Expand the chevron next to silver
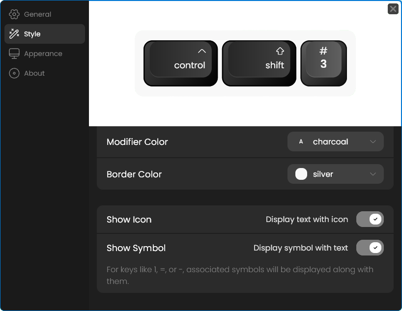402x311 pixels. coord(373,174)
